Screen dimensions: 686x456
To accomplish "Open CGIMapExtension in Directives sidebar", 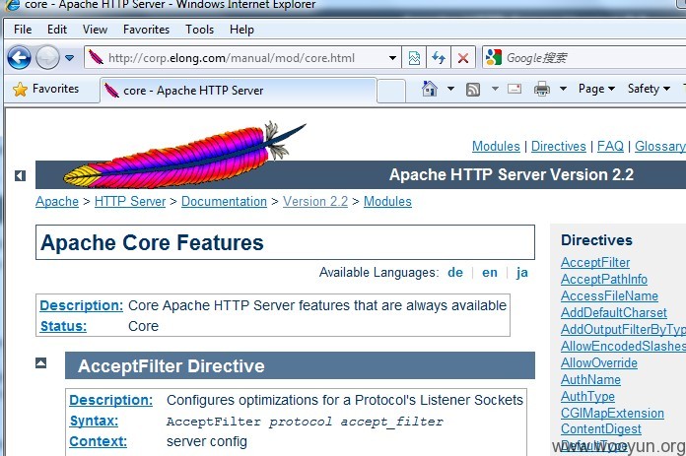I will click(x=612, y=413).
